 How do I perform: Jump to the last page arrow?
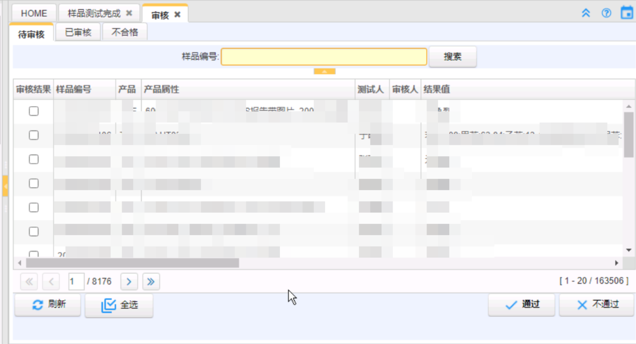151,282
